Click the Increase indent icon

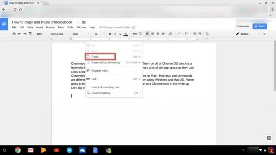pos(200,34)
